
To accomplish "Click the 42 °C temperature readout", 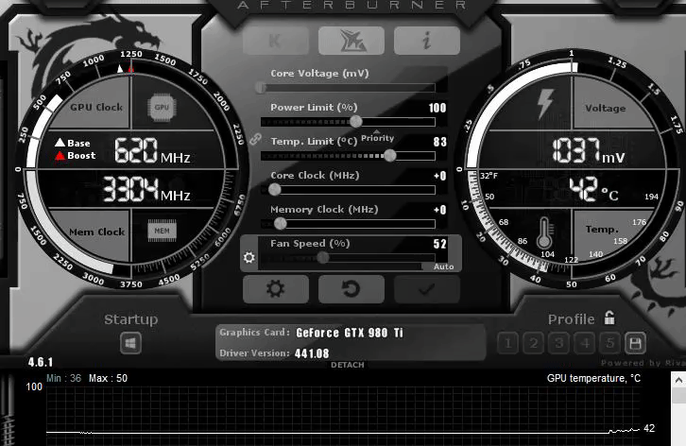I will [593, 189].
